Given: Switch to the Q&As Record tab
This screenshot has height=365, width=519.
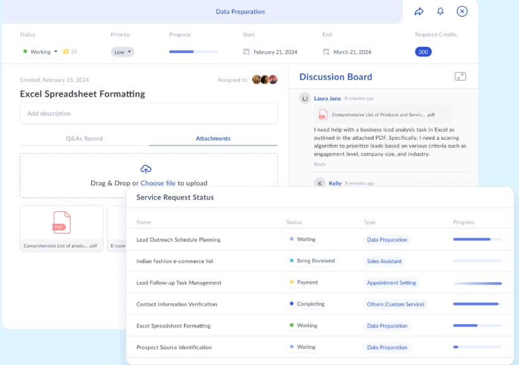Looking at the screenshot, I should coord(85,139).
